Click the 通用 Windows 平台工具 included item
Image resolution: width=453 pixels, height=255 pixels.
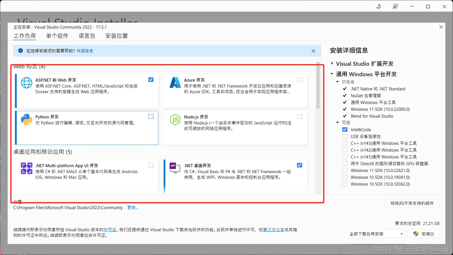pos(373,102)
